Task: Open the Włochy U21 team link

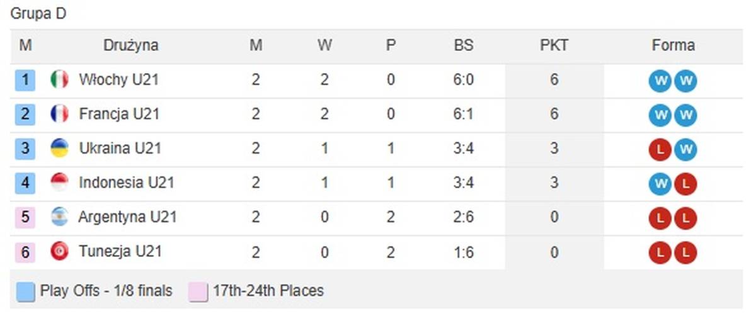Action: point(118,80)
